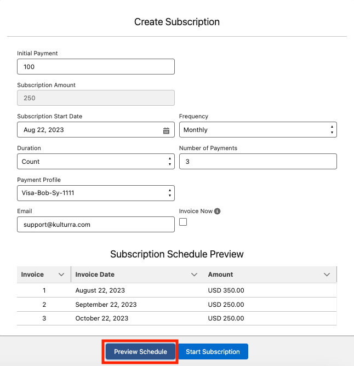The width and height of the screenshot is (354, 366).
Task: Open the Invoice column sort chevron
Action: click(61, 274)
